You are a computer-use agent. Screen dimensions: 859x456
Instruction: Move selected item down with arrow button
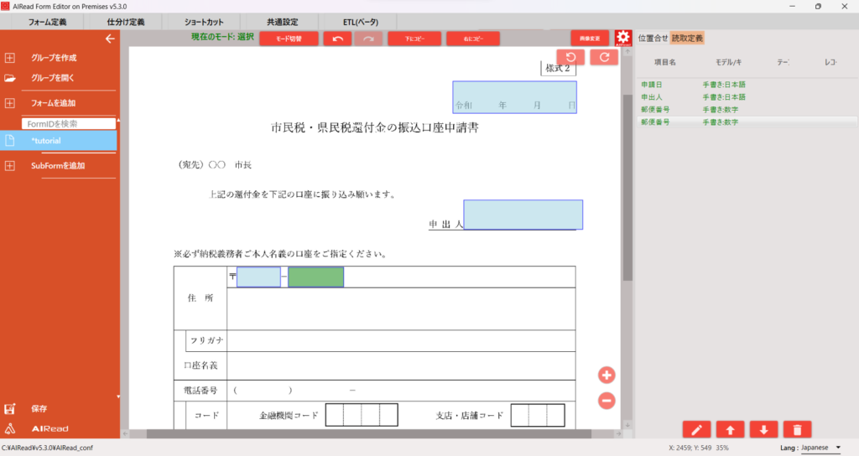click(763, 429)
